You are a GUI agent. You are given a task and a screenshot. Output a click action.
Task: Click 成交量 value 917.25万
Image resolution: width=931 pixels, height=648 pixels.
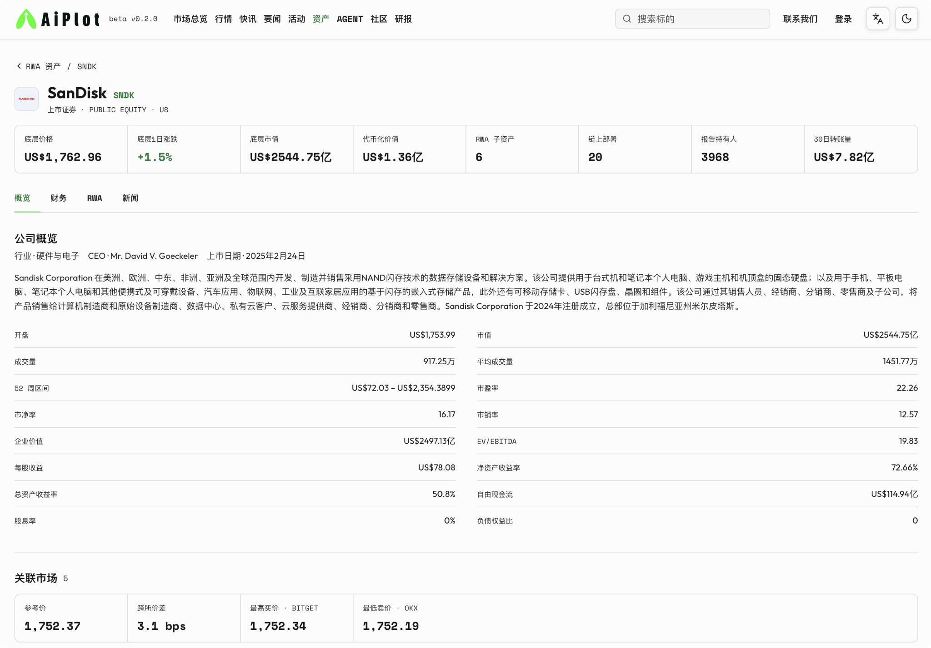click(439, 361)
